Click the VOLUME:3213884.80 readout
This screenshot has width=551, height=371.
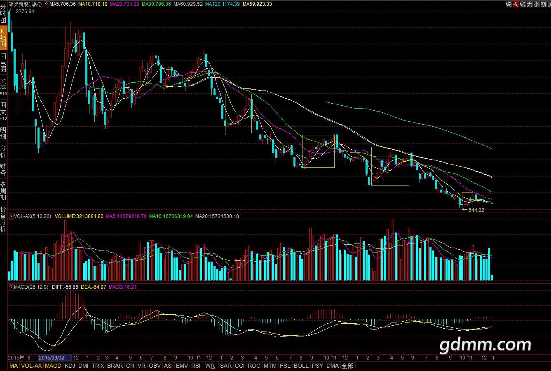(79, 216)
